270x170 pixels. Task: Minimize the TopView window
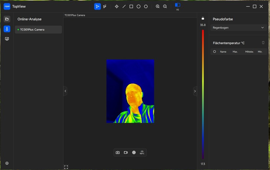[248, 7]
